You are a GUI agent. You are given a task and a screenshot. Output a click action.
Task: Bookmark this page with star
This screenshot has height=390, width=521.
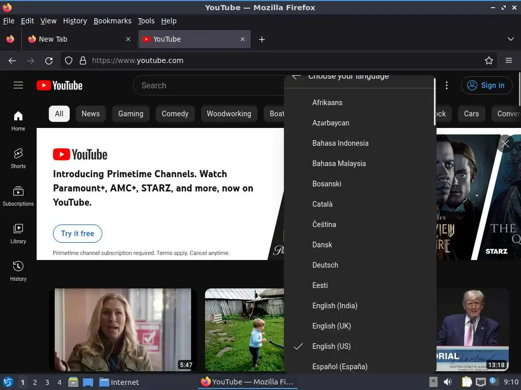489,60
